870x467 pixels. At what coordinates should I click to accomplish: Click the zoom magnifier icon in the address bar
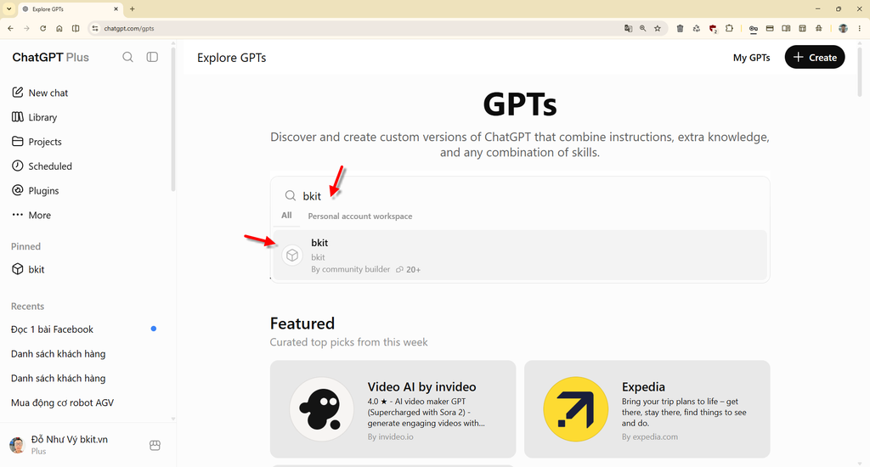pos(642,28)
